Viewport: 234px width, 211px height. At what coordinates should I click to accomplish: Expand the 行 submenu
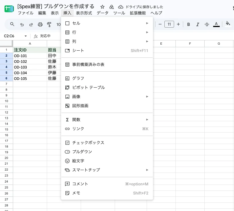click(107, 32)
